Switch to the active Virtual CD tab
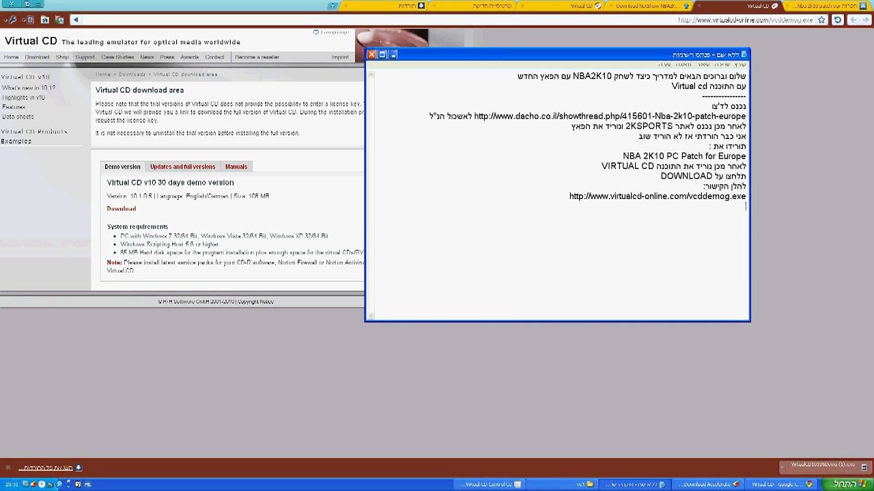 [739, 5]
